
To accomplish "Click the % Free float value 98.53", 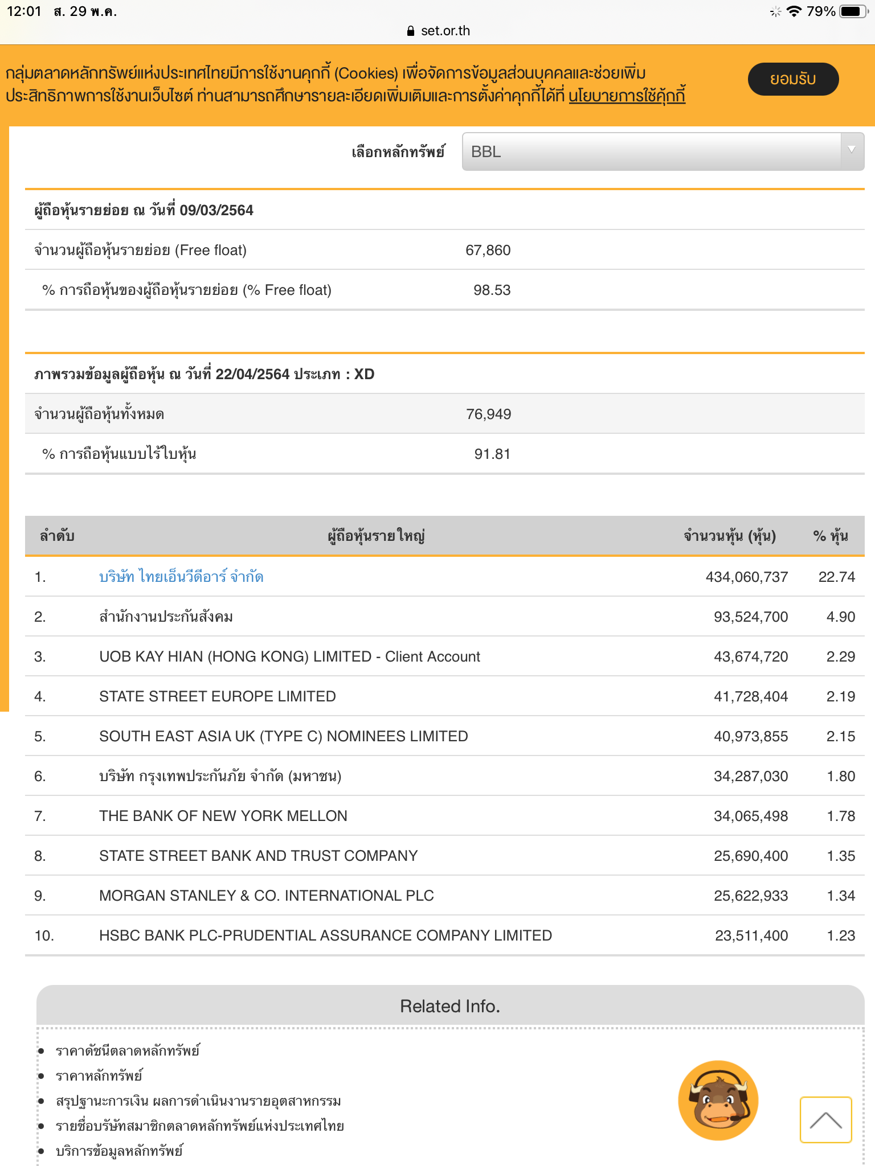I will click(492, 290).
